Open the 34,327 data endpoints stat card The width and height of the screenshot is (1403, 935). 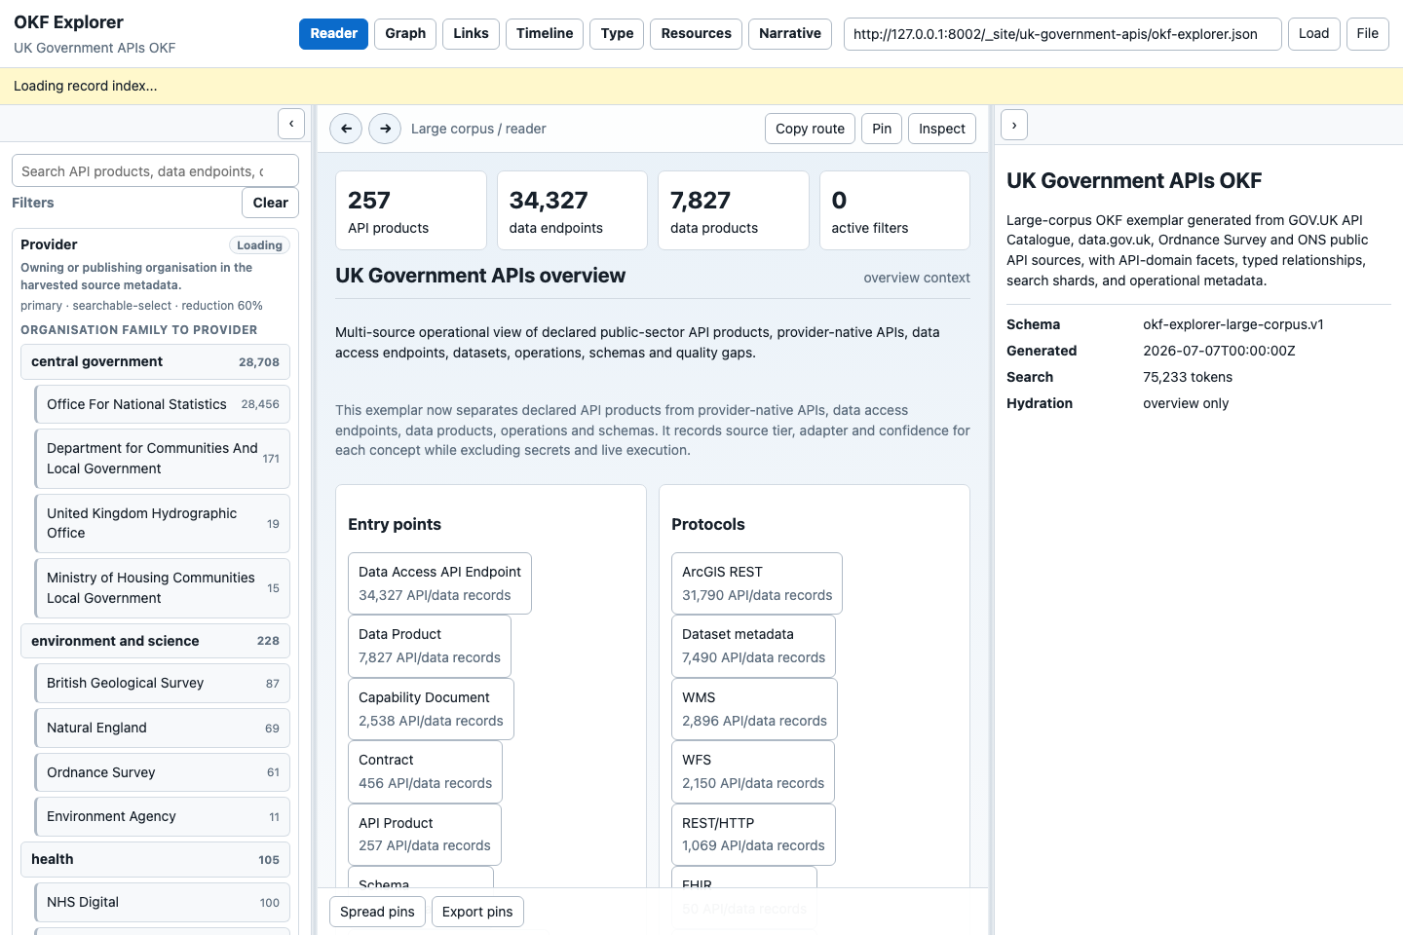click(x=572, y=210)
